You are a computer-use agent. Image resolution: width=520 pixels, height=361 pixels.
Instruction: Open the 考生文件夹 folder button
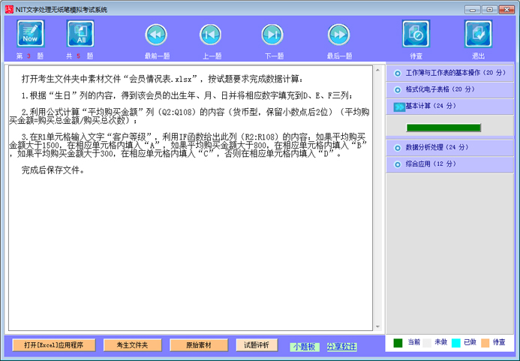click(132, 345)
